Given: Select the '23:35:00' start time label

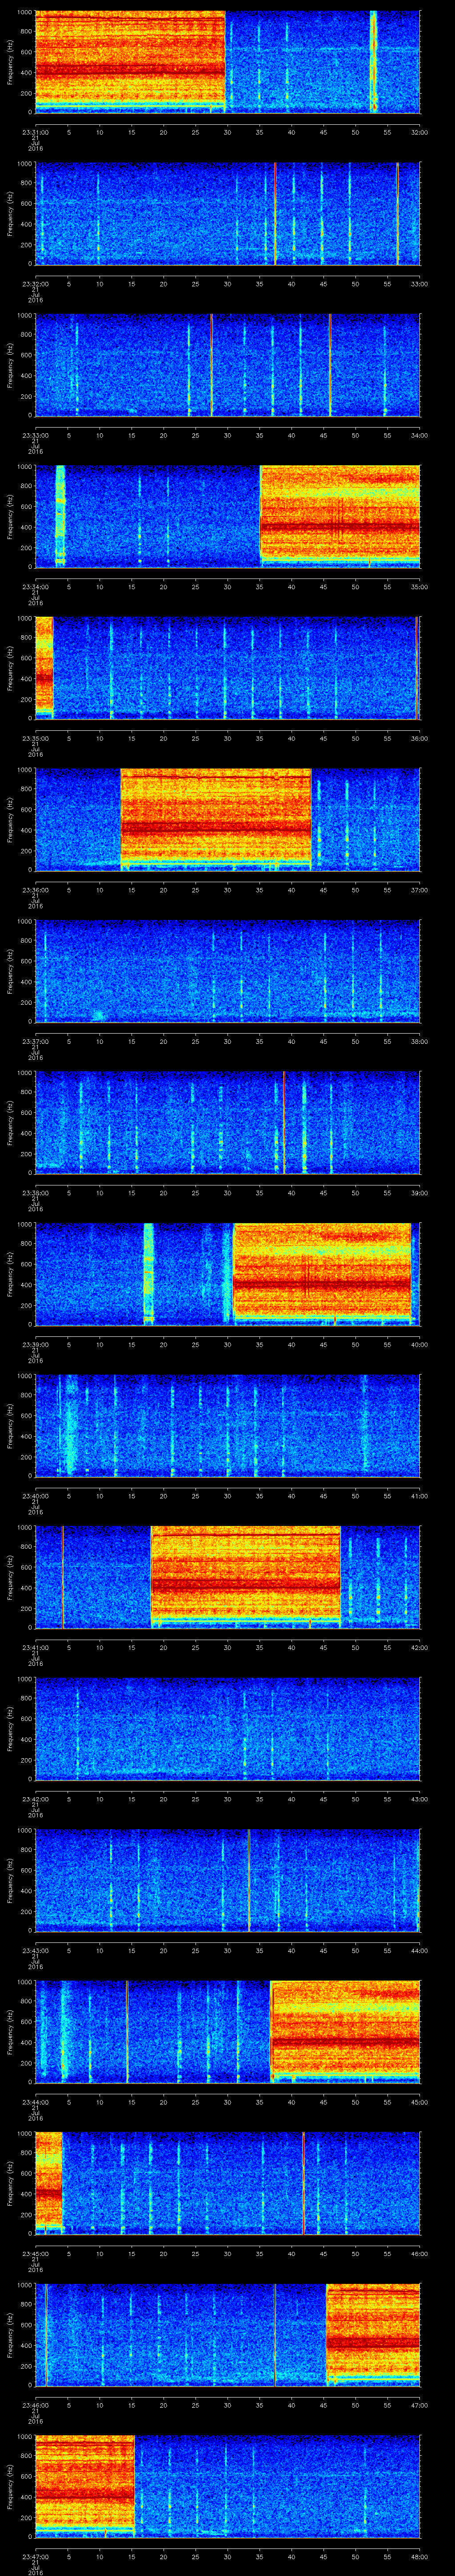Looking at the screenshot, I should [x=35, y=737].
